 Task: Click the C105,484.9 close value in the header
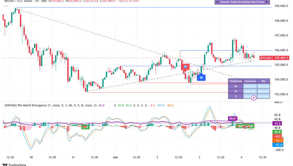[x=108, y=1]
